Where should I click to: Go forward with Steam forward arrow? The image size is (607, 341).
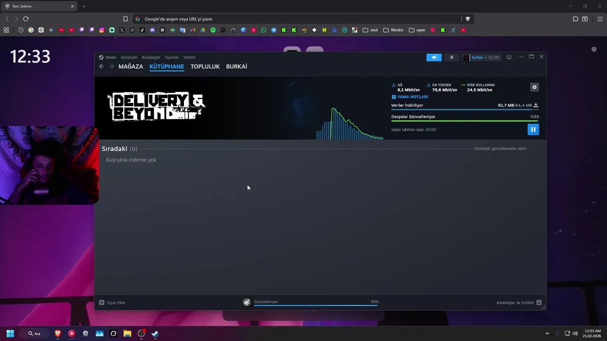tap(111, 66)
